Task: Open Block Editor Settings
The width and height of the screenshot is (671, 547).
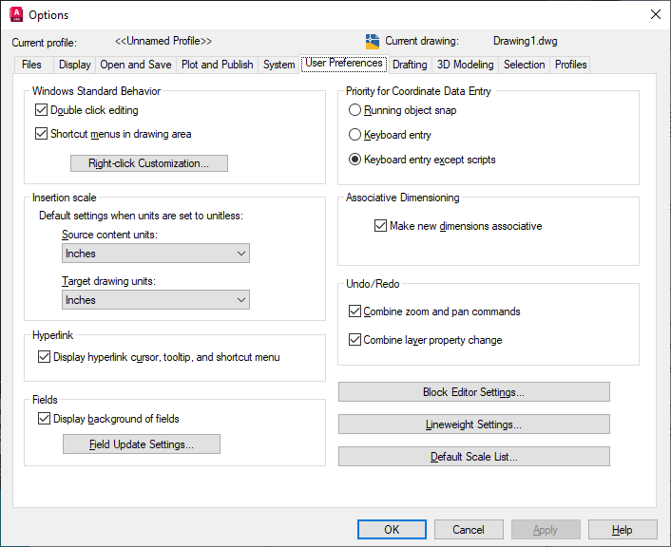Action: point(473,392)
